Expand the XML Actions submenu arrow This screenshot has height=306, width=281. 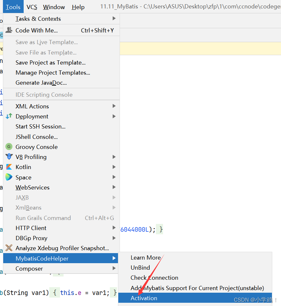point(114,106)
